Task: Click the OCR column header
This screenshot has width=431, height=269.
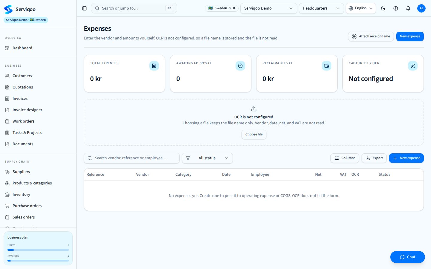Action: tap(355, 175)
